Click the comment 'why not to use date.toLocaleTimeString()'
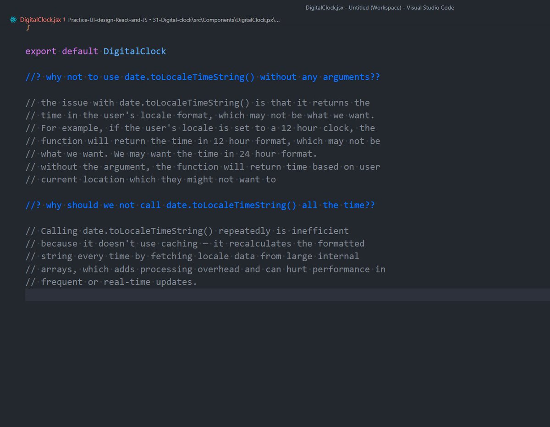This screenshot has width=550, height=427. click(203, 77)
